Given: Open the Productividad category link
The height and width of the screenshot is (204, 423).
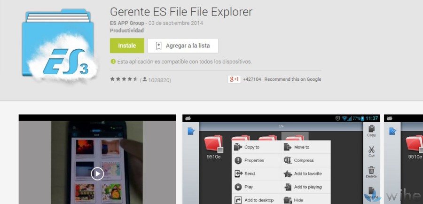Looking at the screenshot, I should click(x=127, y=31).
